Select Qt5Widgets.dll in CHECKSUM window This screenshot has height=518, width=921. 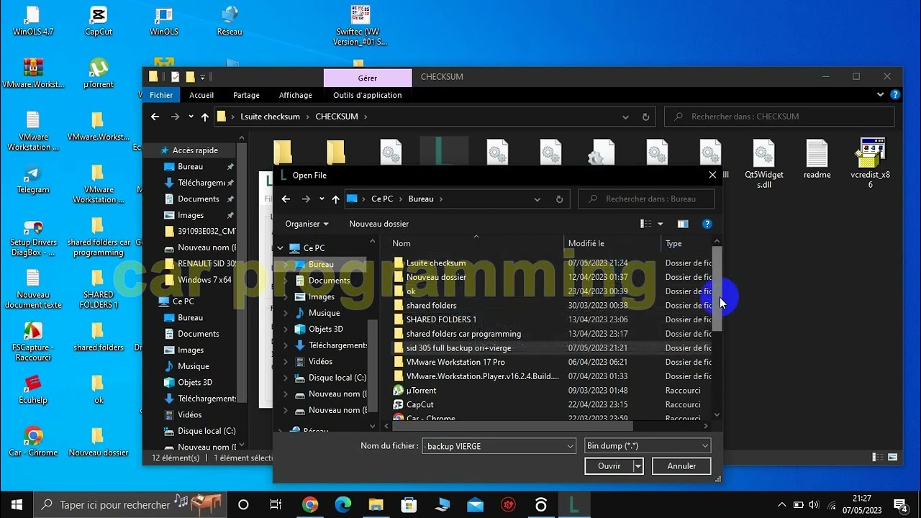pyautogui.click(x=763, y=164)
